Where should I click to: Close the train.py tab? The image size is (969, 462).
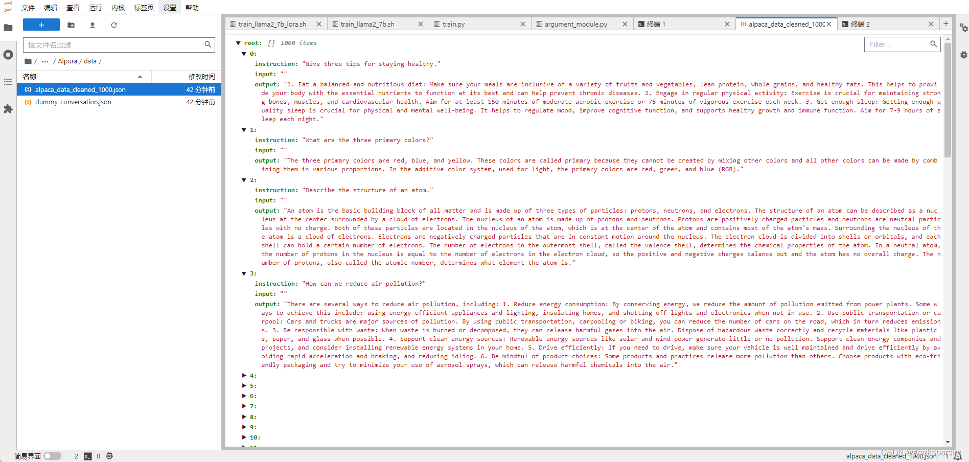point(523,24)
